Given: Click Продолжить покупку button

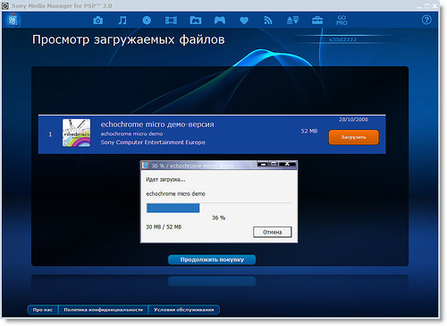Looking at the screenshot, I should pos(212,260).
